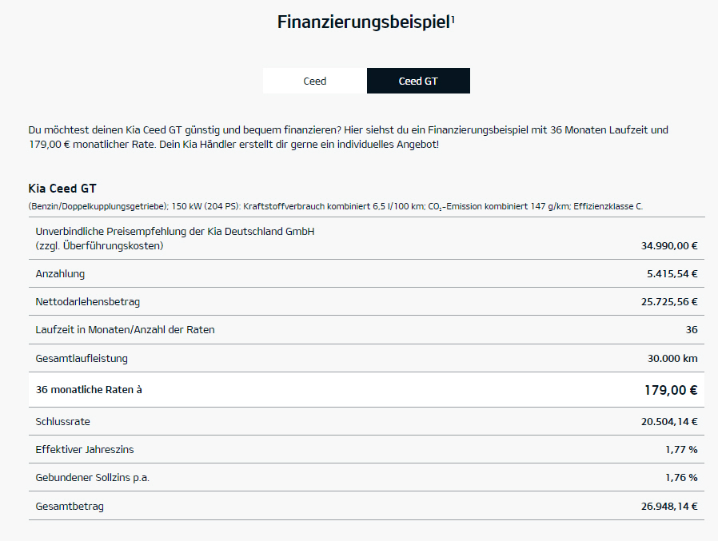Click the 34.990,00 € price value

point(669,246)
